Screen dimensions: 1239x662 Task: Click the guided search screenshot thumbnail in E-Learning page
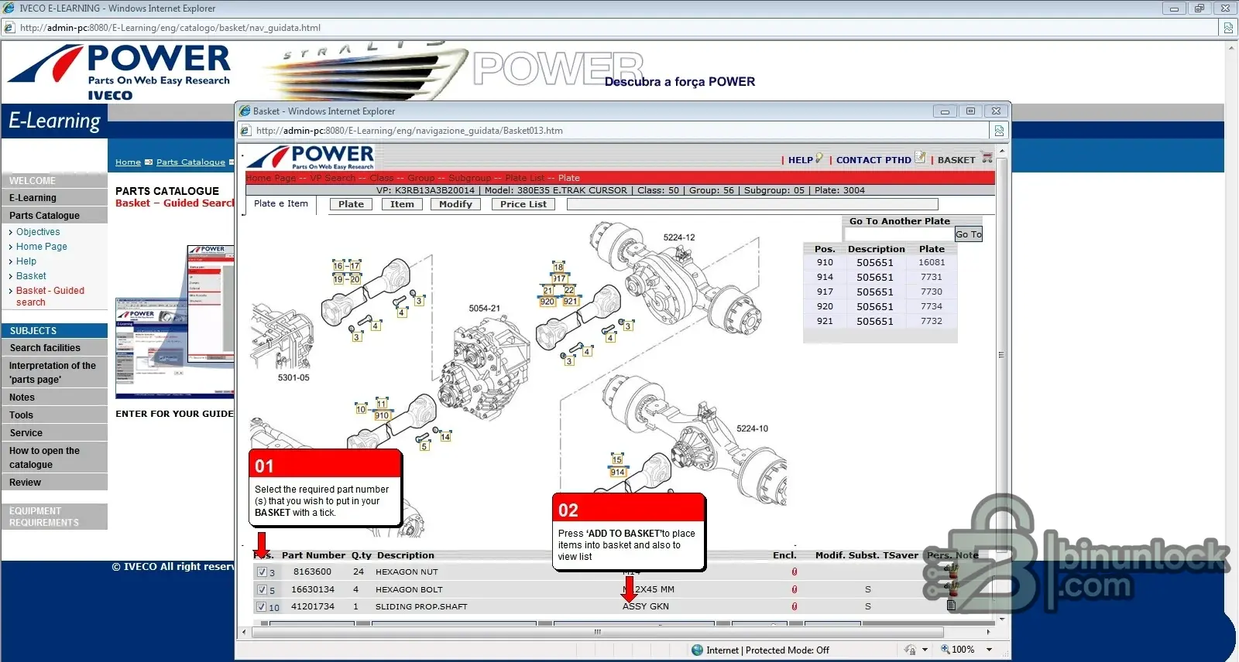[x=174, y=321]
